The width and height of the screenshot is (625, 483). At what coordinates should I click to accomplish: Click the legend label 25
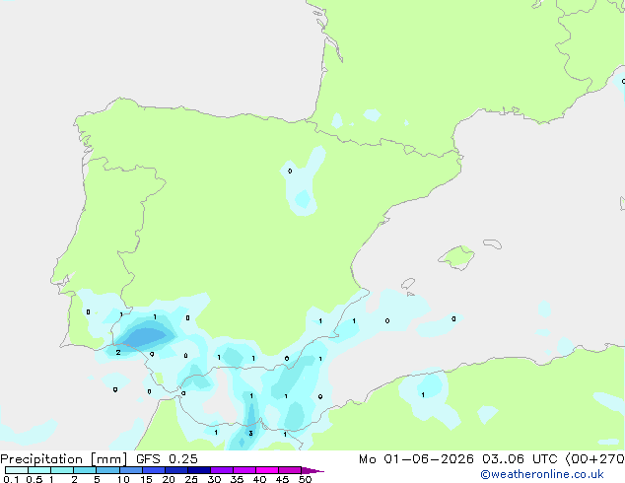191,479
